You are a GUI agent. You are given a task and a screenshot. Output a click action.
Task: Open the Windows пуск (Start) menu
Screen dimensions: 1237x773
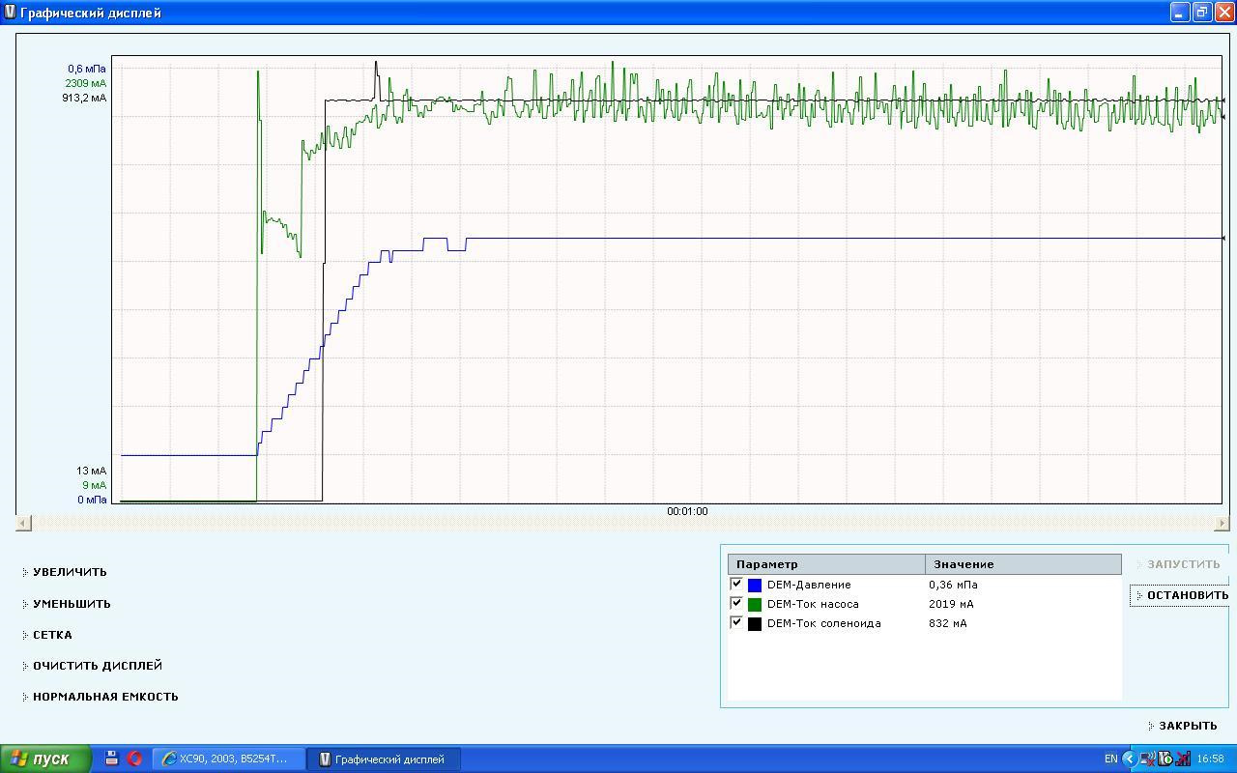point(46,759)
